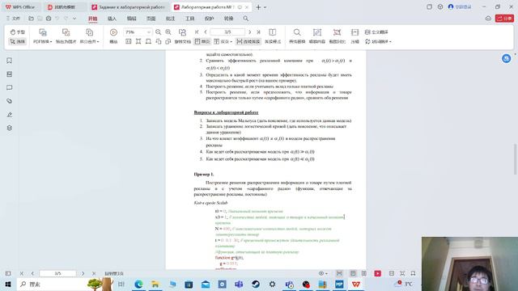The image size is (518, 291).
Task: Click the print icon
Action: pyautogui.click(x=49, y=19)
